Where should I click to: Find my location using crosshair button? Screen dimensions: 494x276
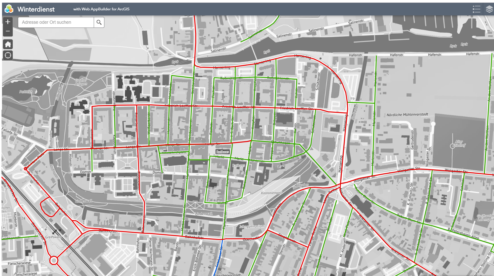8,55
